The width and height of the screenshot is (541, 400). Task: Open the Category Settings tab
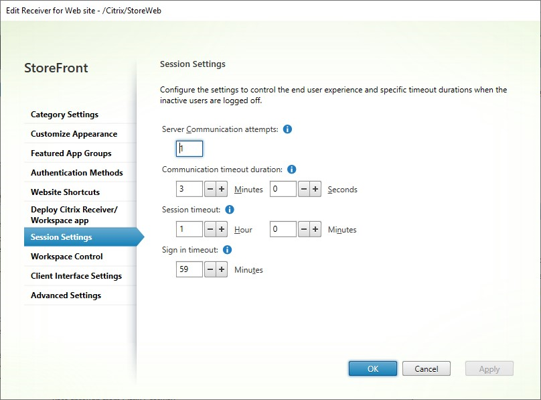click(64, 115)
